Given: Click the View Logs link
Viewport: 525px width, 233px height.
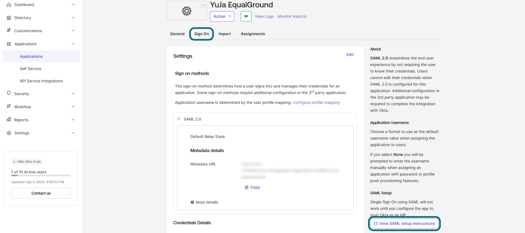Looking at the screenshot, I should click(x=264, y=16).
